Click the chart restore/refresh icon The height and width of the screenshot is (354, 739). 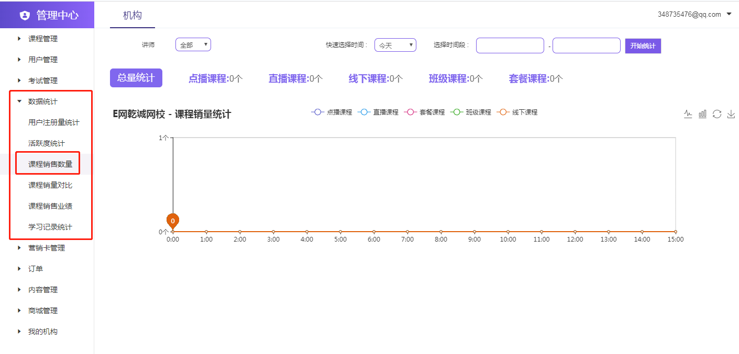[x=717, y=114]
